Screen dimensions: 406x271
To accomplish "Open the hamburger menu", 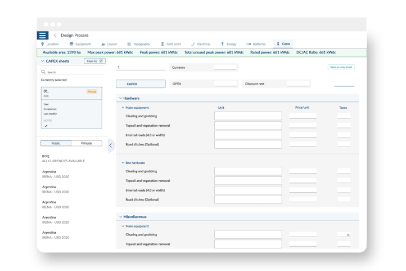I will [43, 35].
